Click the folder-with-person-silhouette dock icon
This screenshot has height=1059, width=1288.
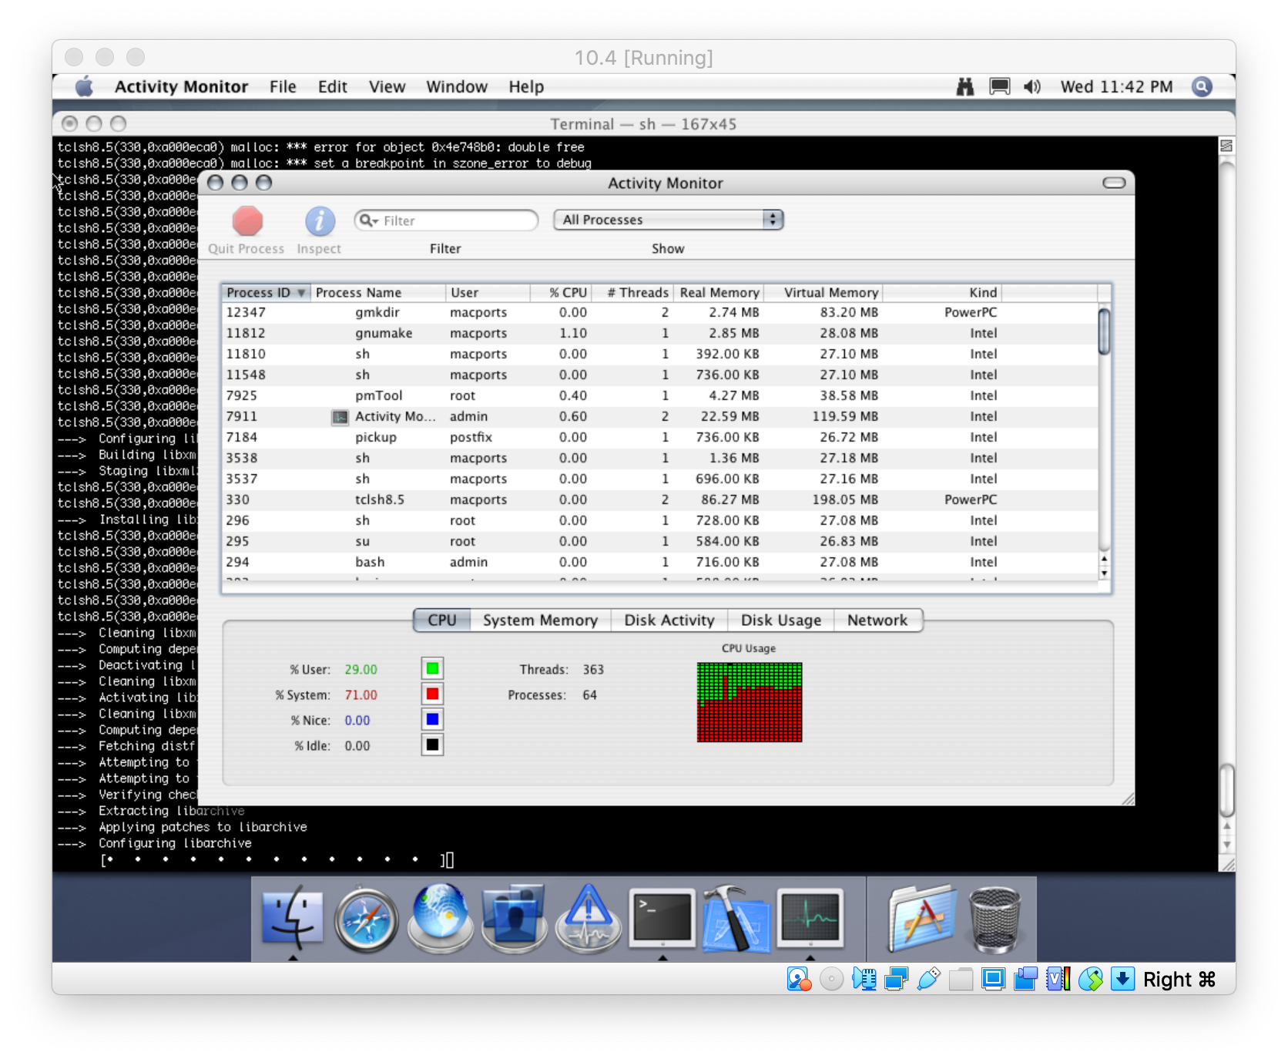click(514, 917)
